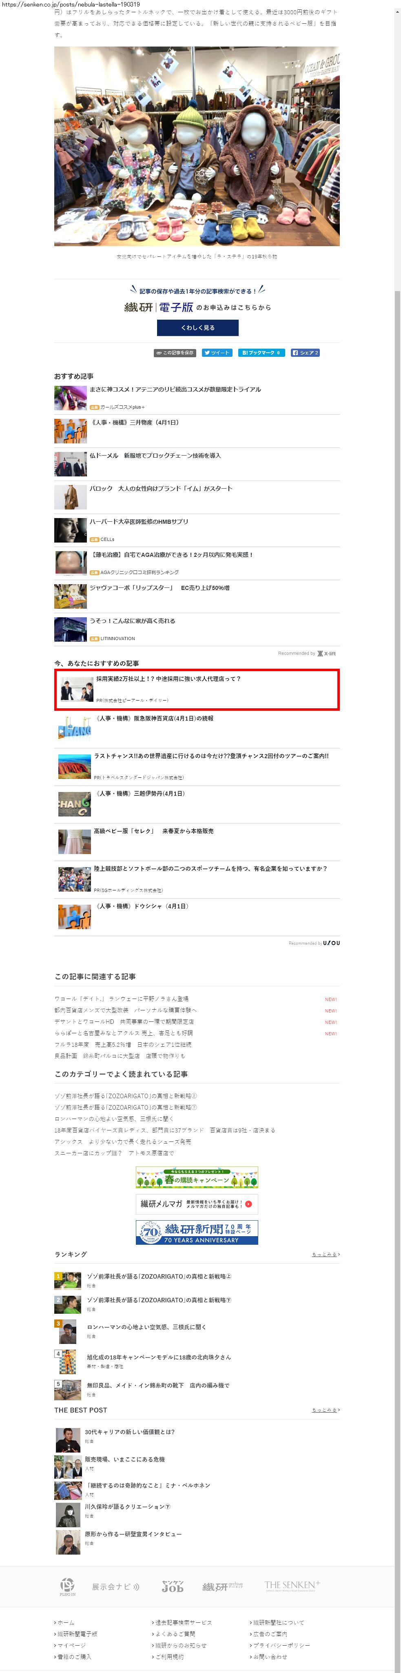Open the 展示会ナビ logo link
Image resolution: width=401 pixels, height=1673 pixels.
point(115,1586)
